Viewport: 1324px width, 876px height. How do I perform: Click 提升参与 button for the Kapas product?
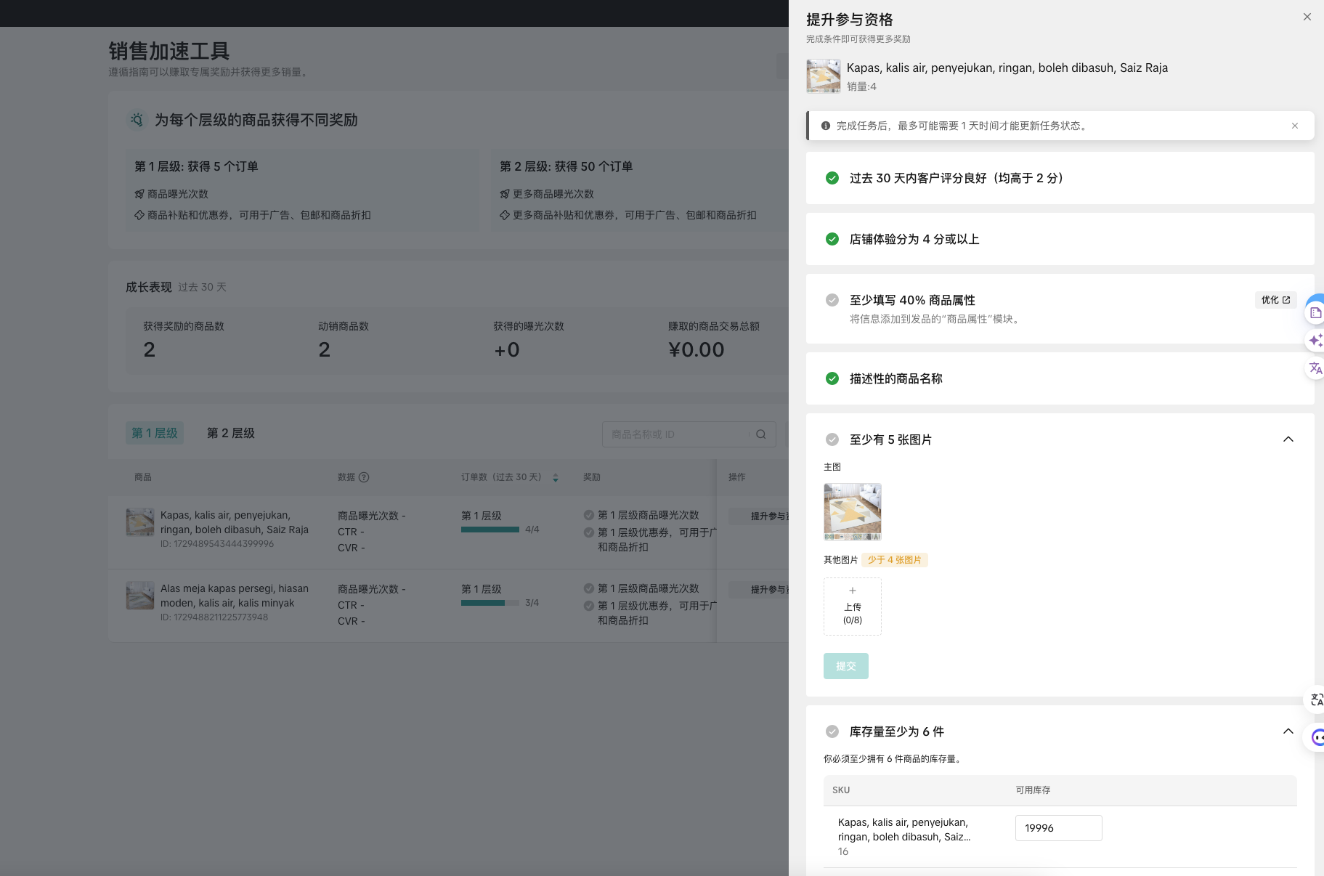click(760, 516)
